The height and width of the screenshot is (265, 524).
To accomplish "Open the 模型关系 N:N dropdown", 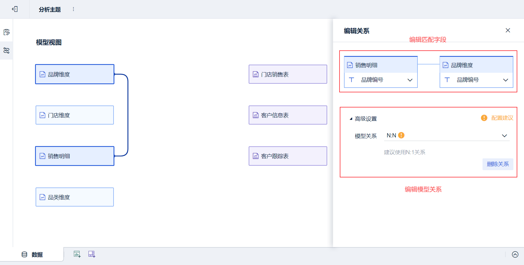I will coord(504,136).
